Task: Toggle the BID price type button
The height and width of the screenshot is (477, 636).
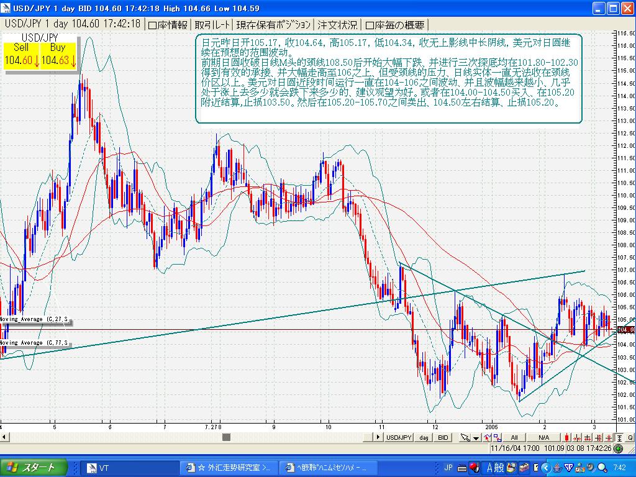Action: point(443,438)
